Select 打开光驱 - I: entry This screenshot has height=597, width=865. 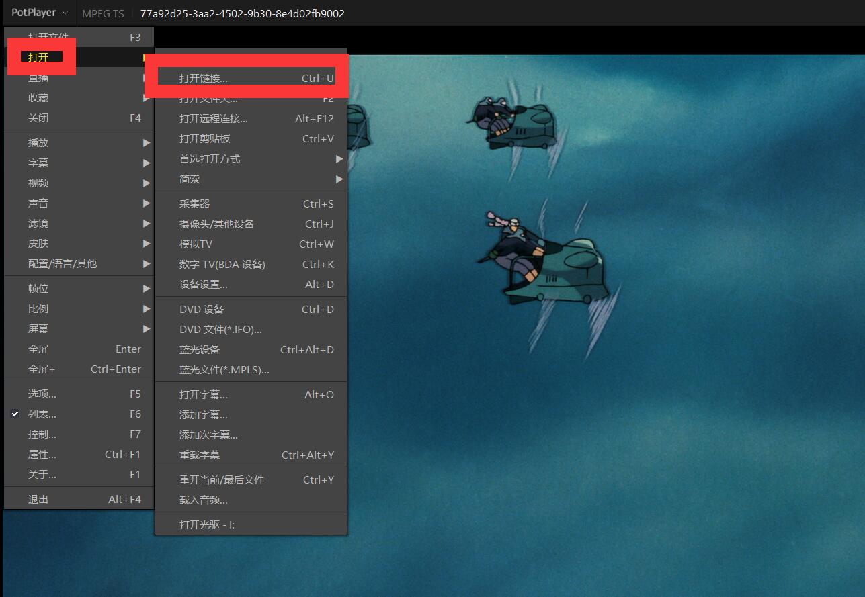click(x=251, y=525)
